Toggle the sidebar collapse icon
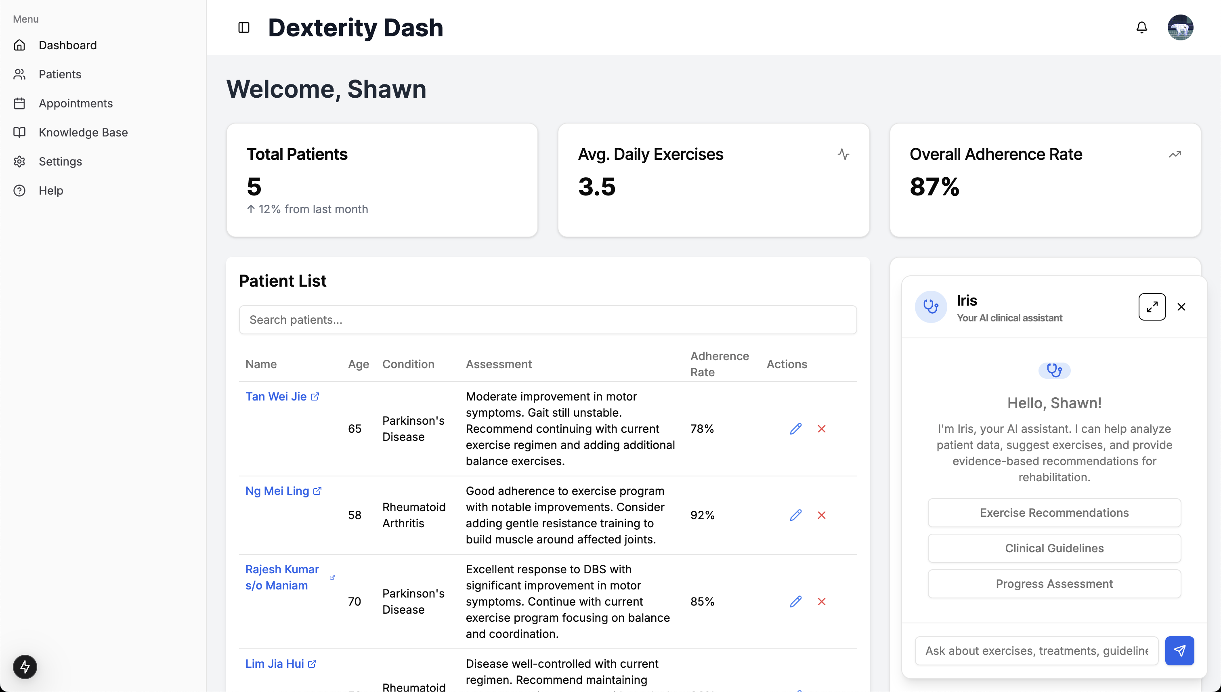This screenshot has width=1221, height=692. point(244,27)
